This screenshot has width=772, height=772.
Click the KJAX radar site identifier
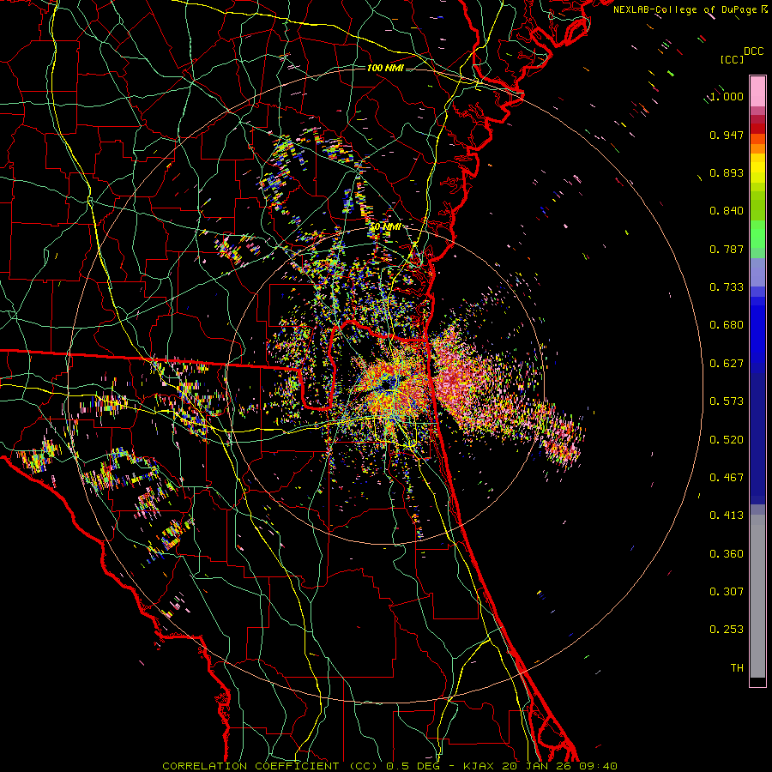click(x=479, y=766)
